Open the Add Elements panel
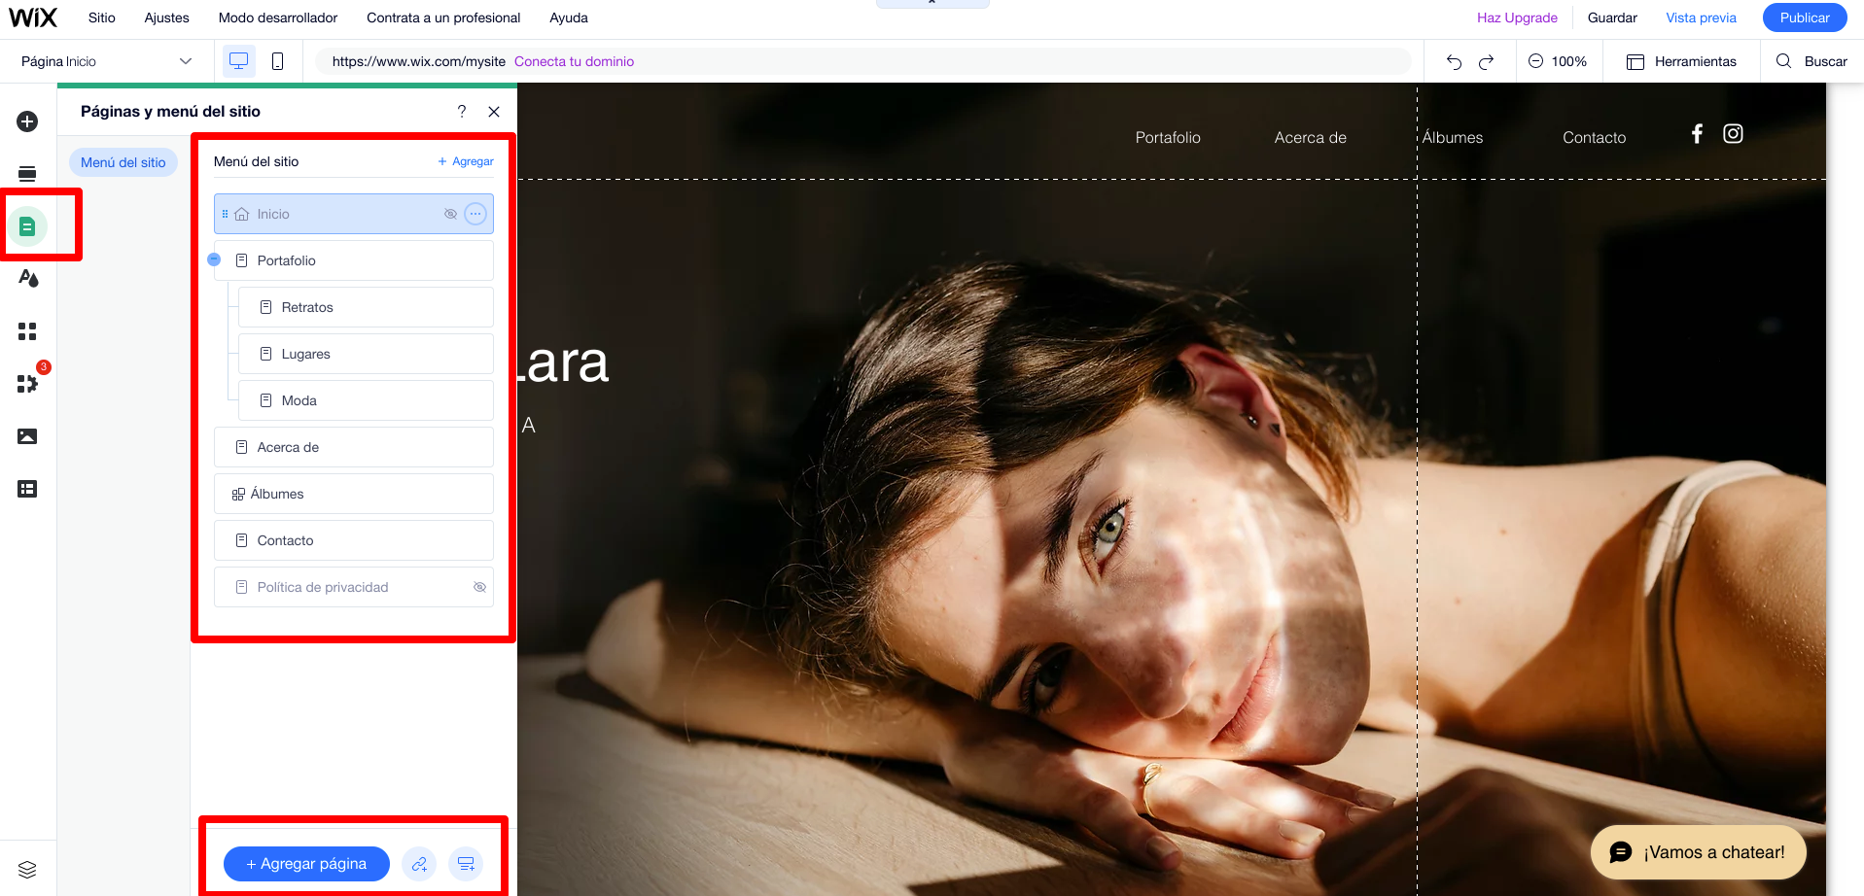1864x896 pixels. pos(27,121)
